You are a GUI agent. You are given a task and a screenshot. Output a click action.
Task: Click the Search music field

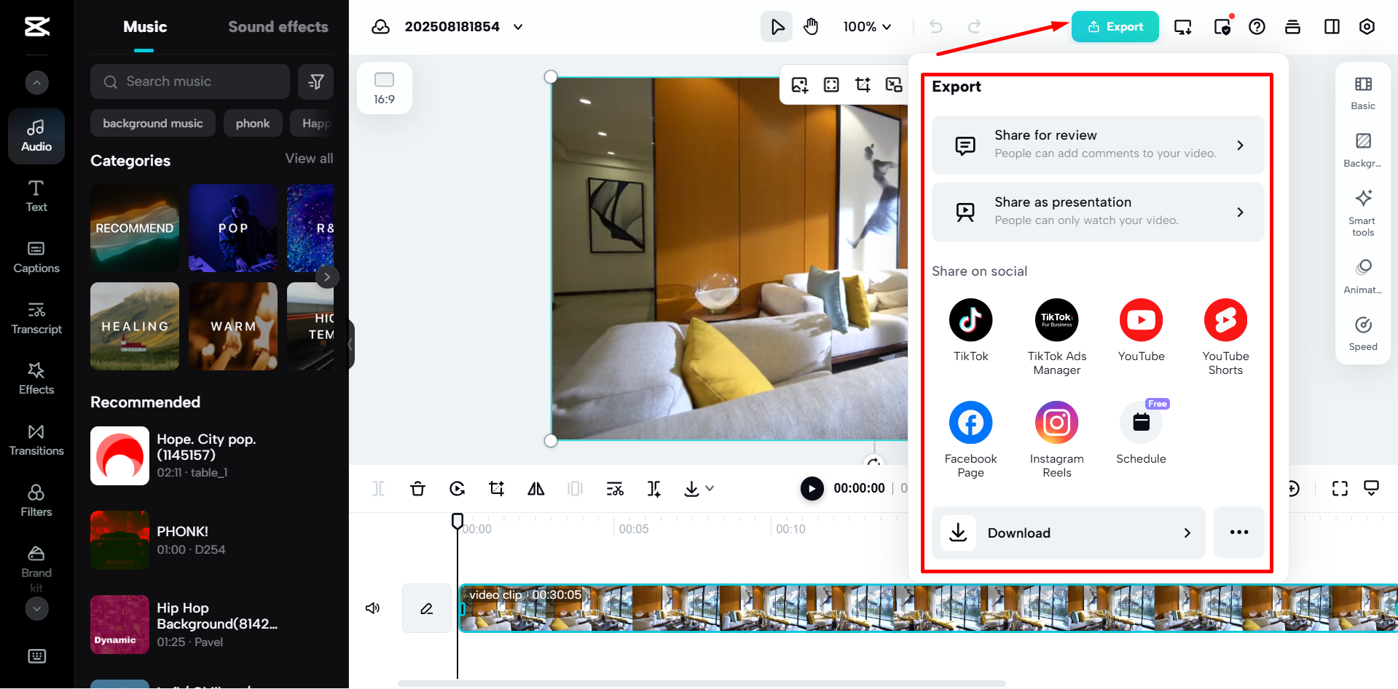point(190,81)
